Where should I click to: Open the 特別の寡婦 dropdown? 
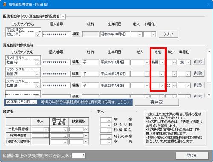109,137
